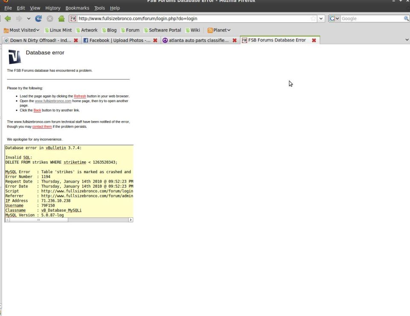This screenshot has height=316, width=410.
Task: Open the Help menu
Action: click(115, 8)
